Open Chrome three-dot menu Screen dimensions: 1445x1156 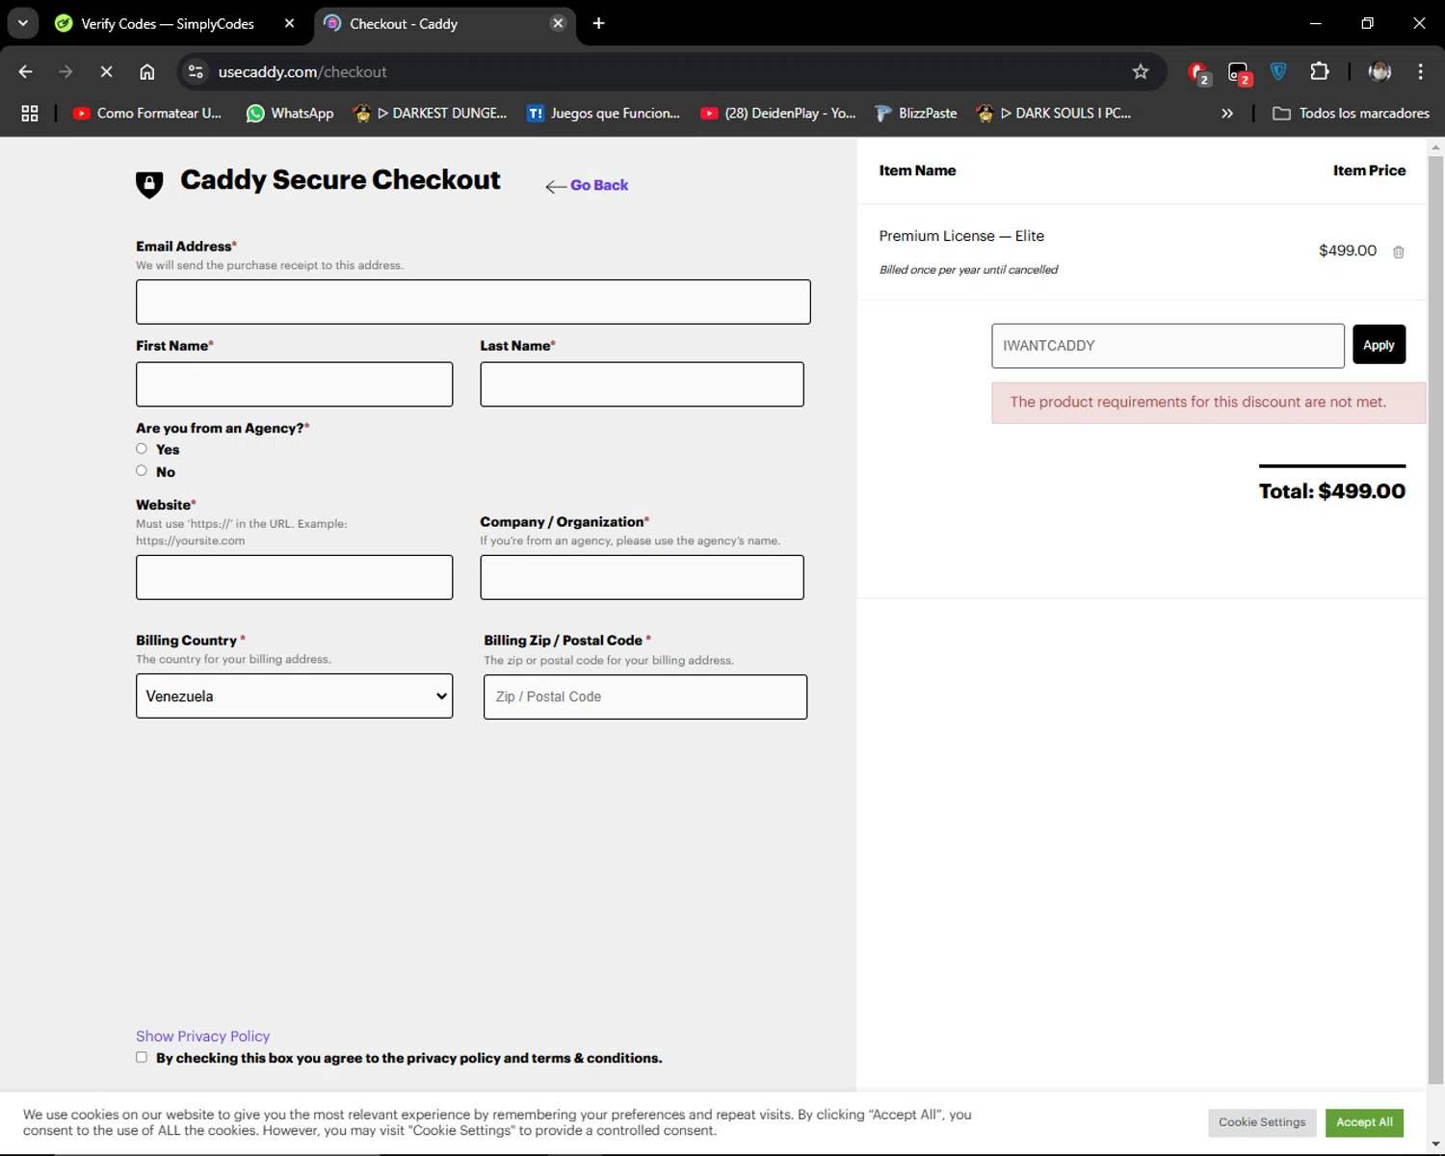click(1420, 71)
